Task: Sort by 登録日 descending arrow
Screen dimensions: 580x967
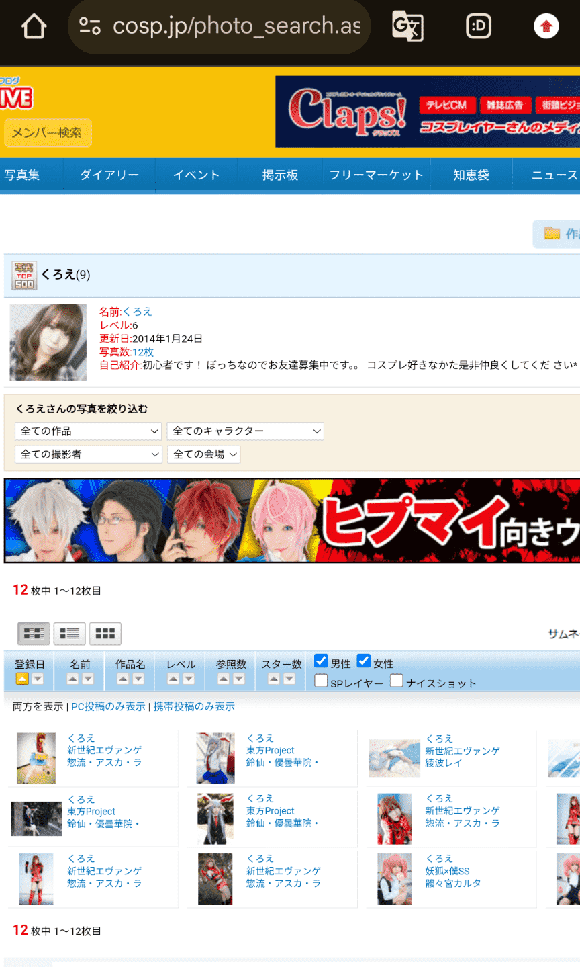Action: [38, 679]
